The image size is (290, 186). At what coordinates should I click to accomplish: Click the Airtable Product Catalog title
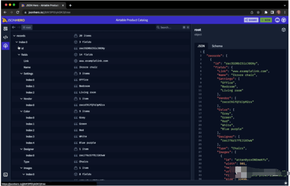coord(132,20)
